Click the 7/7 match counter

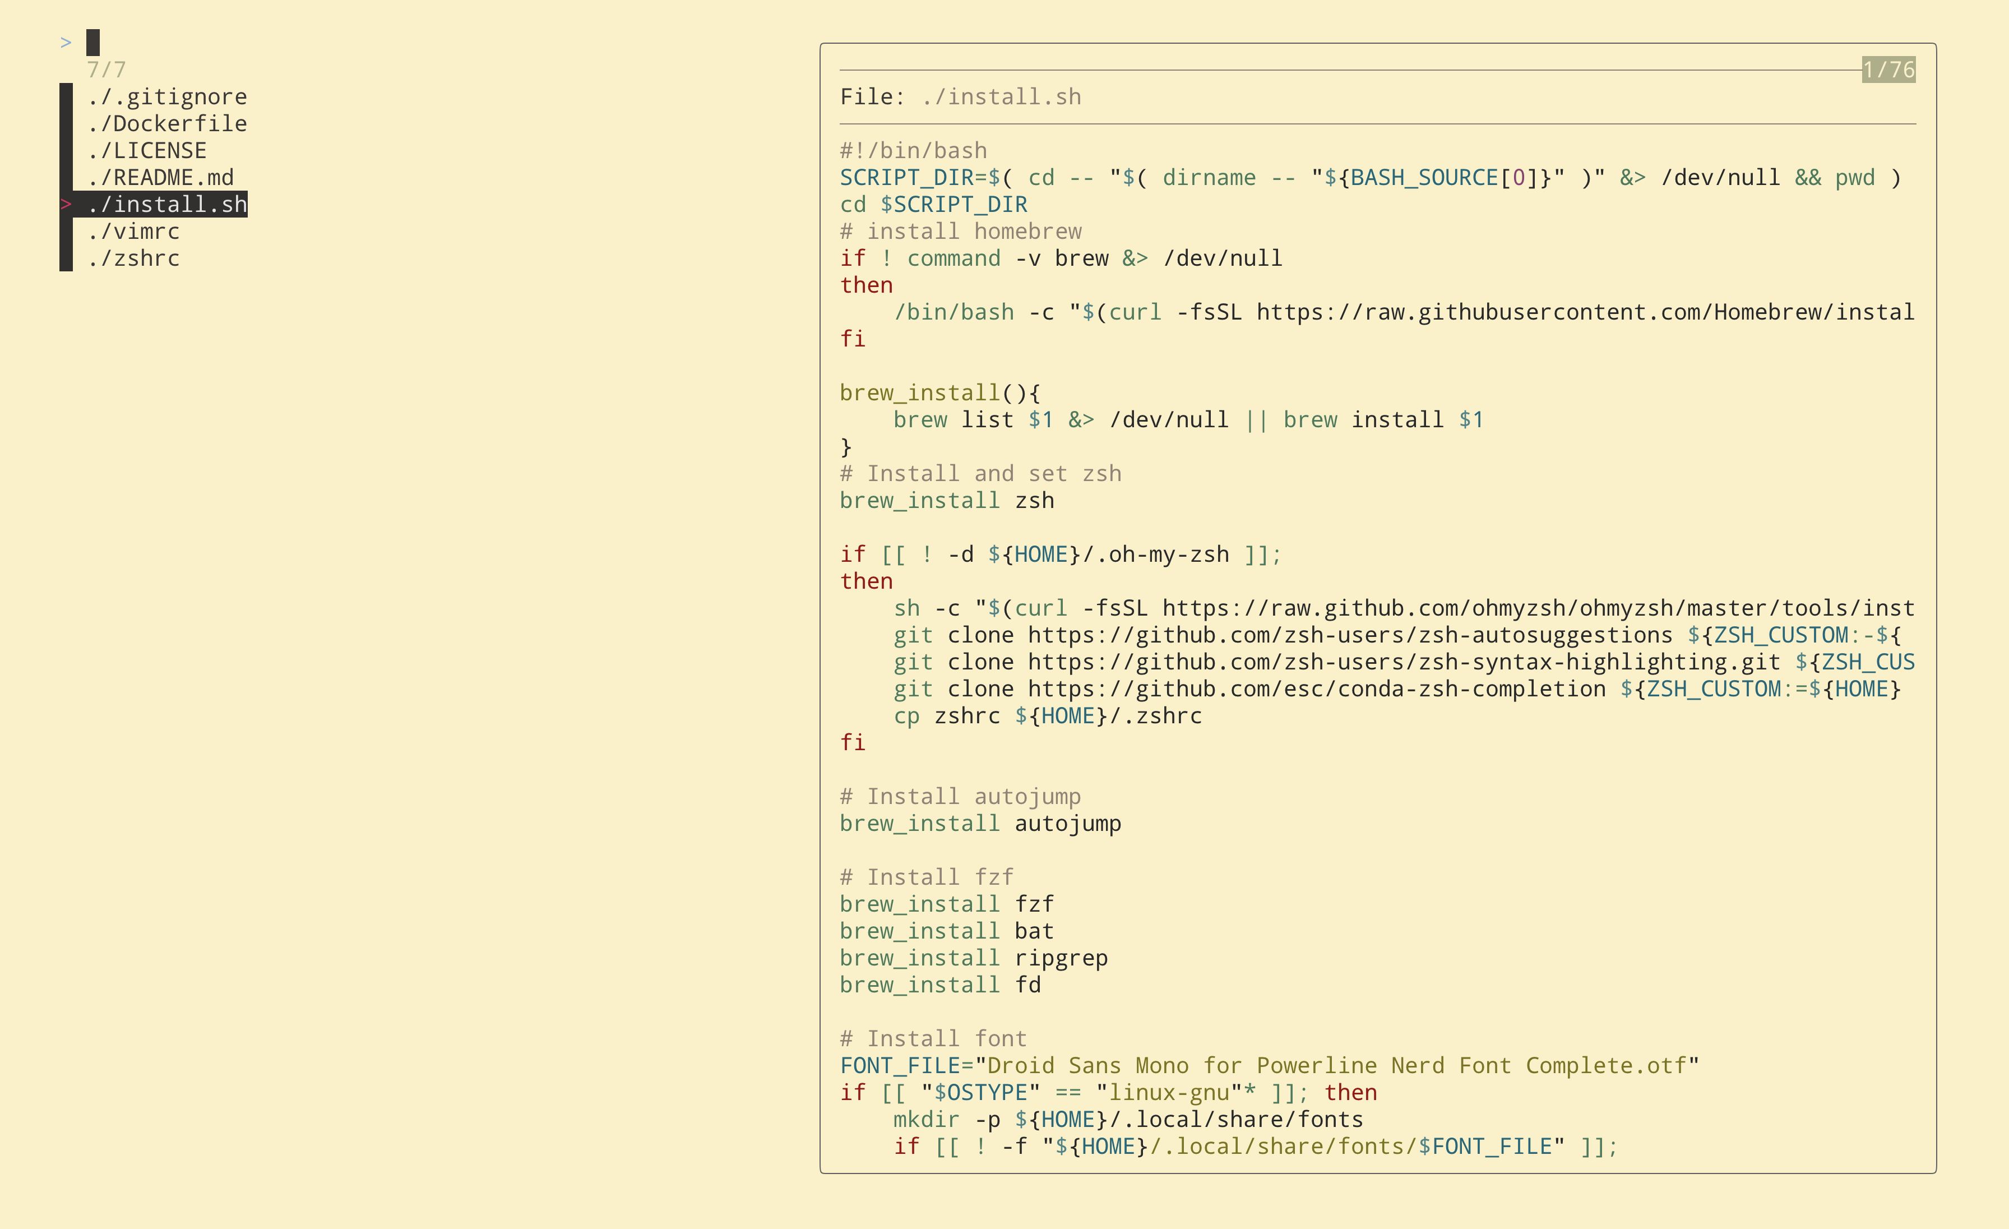pyautogui.click(x=107, y=70)
